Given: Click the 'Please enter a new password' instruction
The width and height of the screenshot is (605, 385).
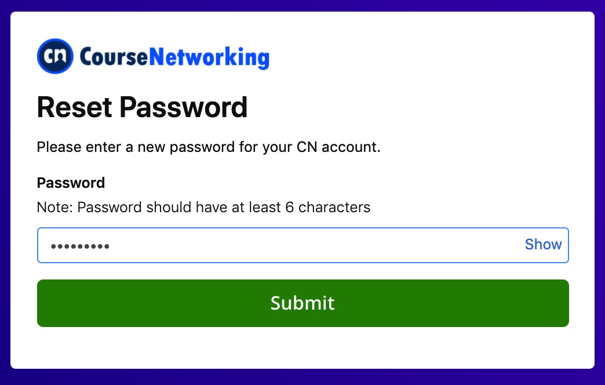Looking at the screenshot, I should (209, 147).
